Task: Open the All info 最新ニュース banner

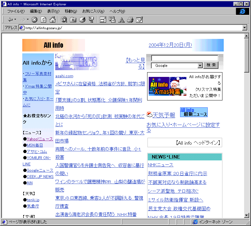Action: point(194,112)
